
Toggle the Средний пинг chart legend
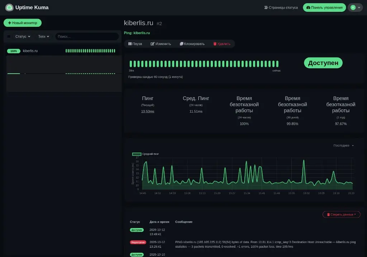(x=146, y=154)
